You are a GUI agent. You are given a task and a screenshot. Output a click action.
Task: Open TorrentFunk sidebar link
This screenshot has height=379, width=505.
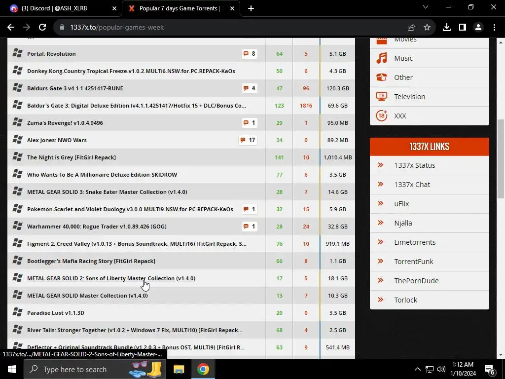click(414, 262)
